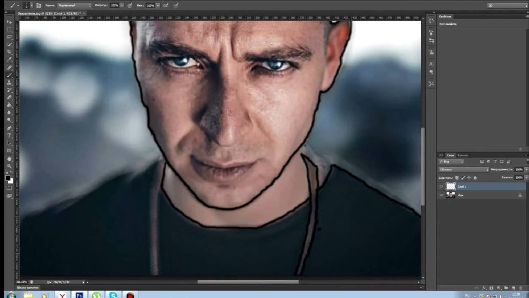
Task: Open Skype from the Windows taskbar
Action: [x=113, y=295]
